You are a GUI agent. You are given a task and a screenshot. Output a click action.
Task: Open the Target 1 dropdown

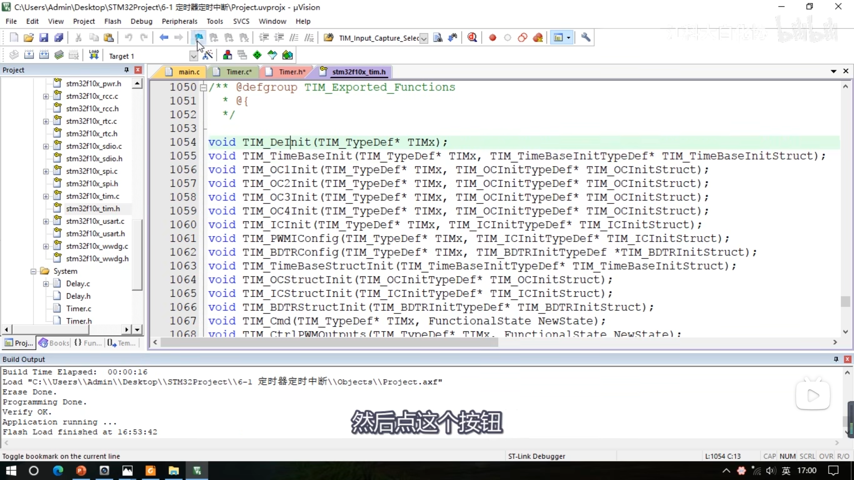click(x=193, y=56)
